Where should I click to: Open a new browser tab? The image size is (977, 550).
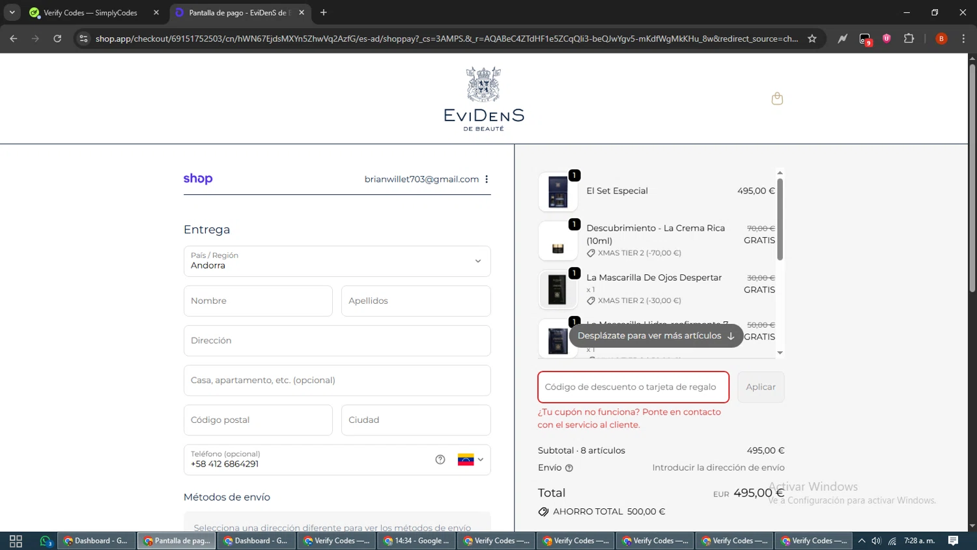point(324,12)
